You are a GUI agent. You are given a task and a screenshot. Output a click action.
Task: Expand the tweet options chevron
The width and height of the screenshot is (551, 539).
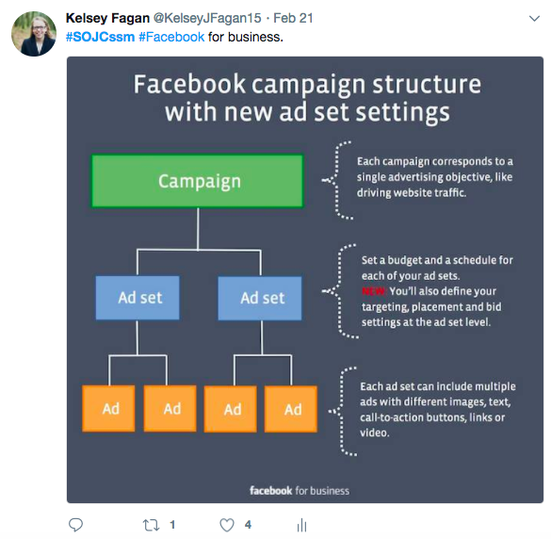click(x=534, y=19)
